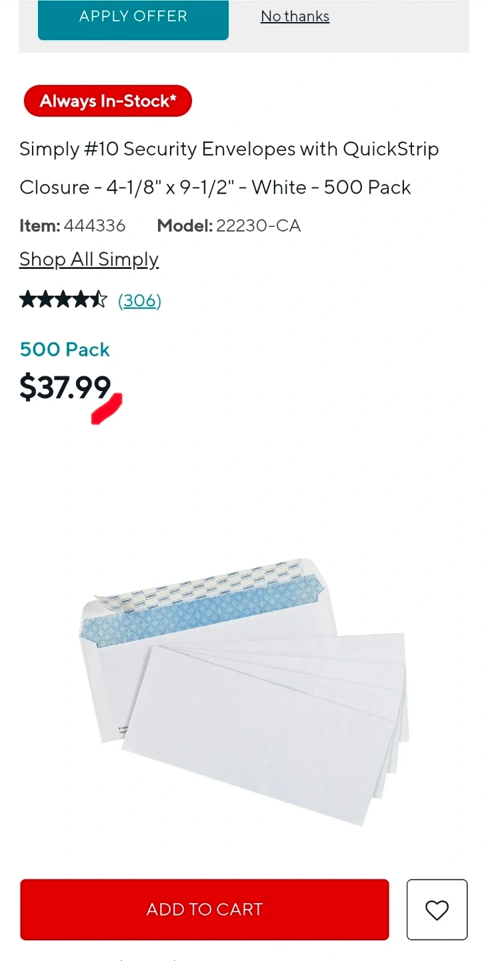Tap the bold Model: label
This screenshot has height=961, width=488.
[x=185, y=226]
